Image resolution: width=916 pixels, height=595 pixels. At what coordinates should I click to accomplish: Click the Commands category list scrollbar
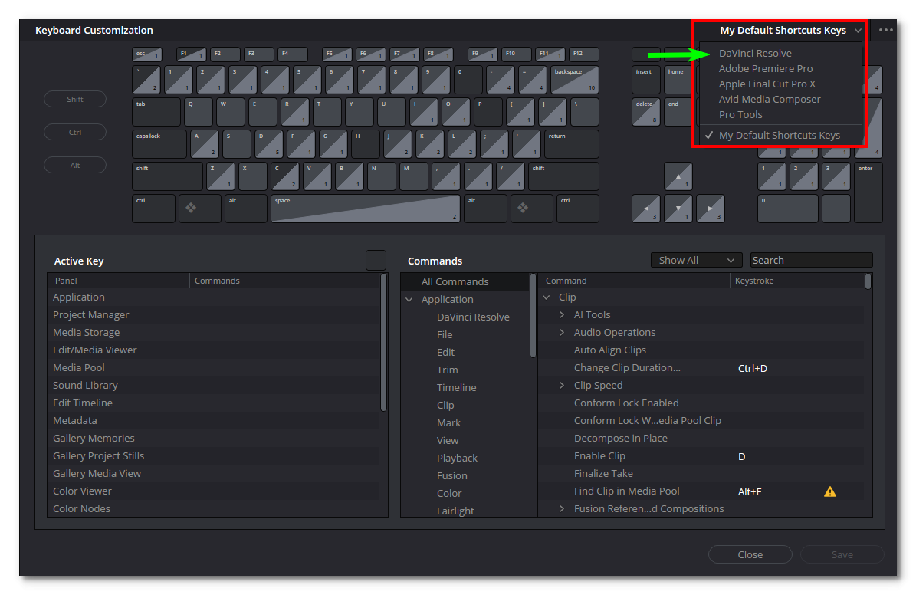coord(532,315)
